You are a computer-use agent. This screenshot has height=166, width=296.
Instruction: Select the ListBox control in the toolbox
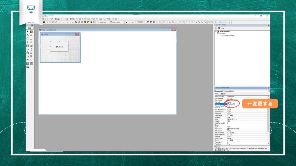coord(31,46)
